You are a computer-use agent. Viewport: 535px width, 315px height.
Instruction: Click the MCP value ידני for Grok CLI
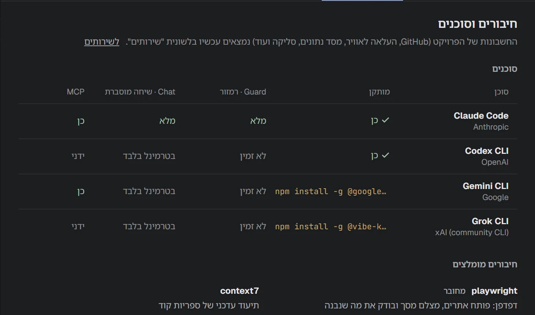click(x=78, y=226)
